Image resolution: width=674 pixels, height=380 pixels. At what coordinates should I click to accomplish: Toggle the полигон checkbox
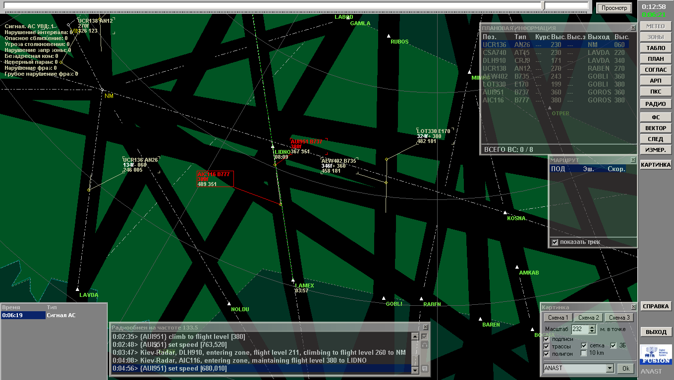coord(547,354)
